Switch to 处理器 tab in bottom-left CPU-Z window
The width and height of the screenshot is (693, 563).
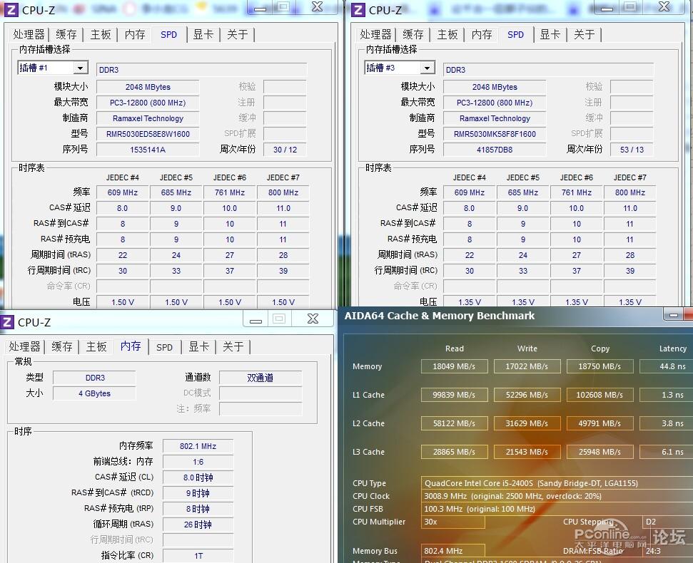tap(24, 347)
